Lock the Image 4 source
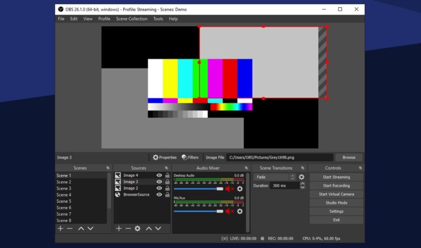The image size is (421, 248). [167, 175]
